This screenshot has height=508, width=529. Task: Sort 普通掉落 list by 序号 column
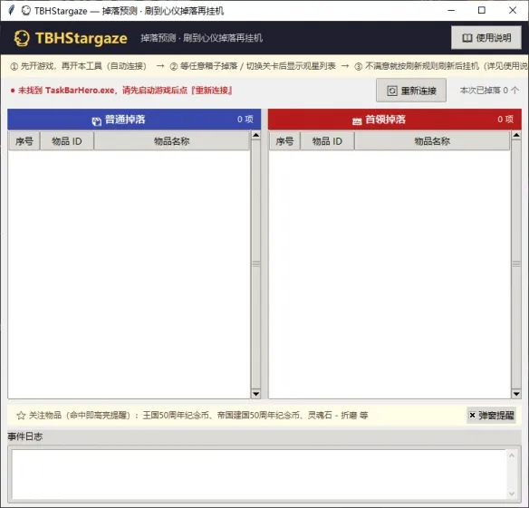click(24, 141)
